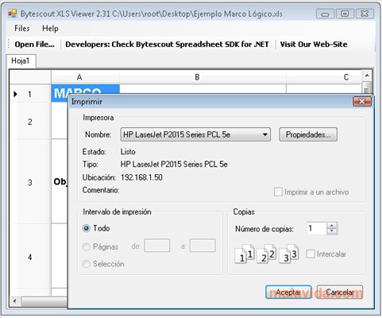Click the Número de copias field

tap(316, 228)
